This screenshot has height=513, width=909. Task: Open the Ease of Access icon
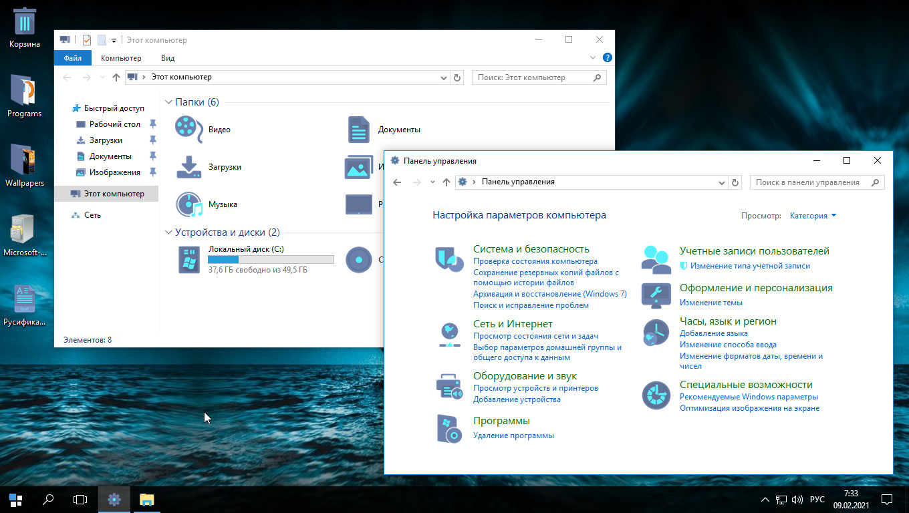(x=656, y=395)
